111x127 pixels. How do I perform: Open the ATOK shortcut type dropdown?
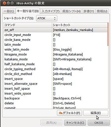47,18
